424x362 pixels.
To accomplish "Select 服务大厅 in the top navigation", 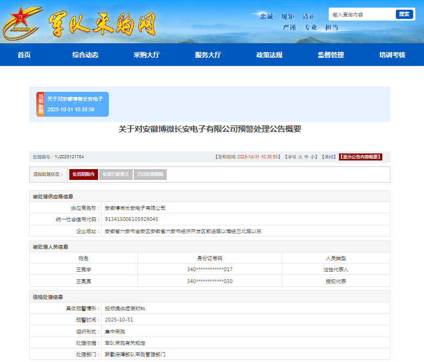I will click(208, 55).
